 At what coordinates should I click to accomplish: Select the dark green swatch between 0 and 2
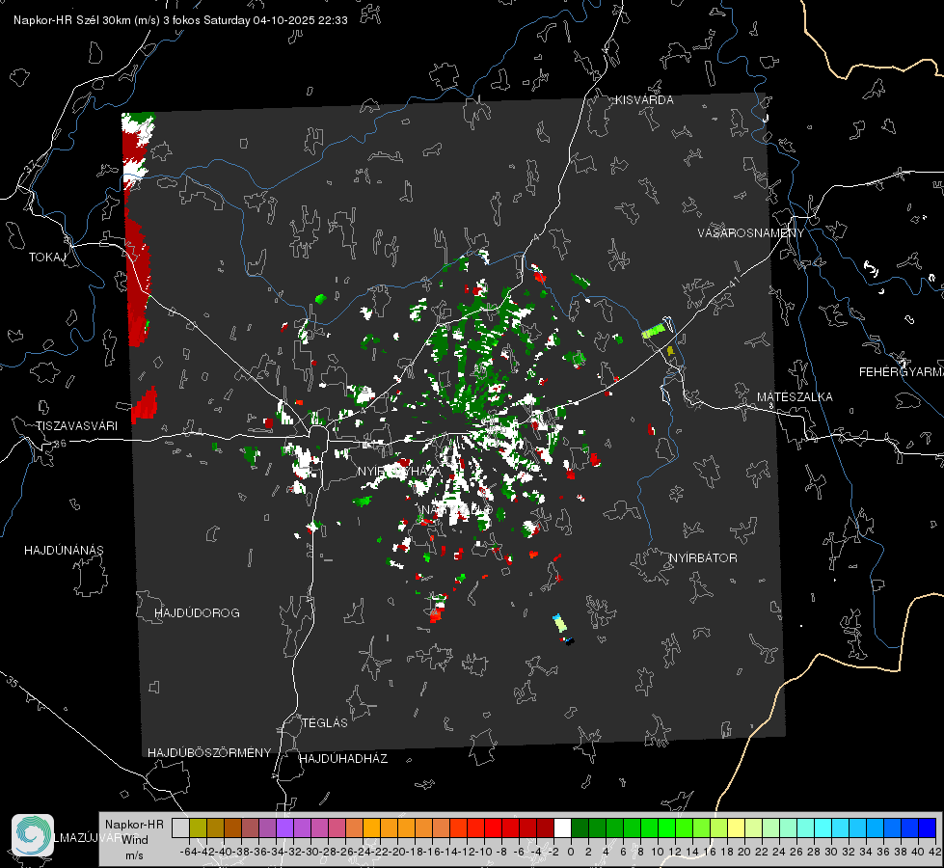[580, 827]
